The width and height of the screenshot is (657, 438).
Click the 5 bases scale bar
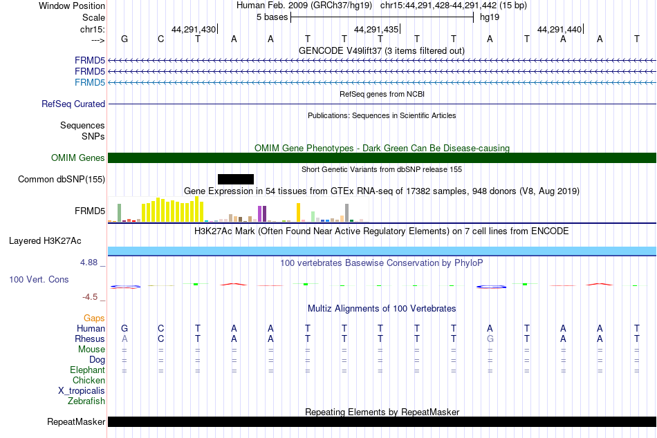[382, 17]
